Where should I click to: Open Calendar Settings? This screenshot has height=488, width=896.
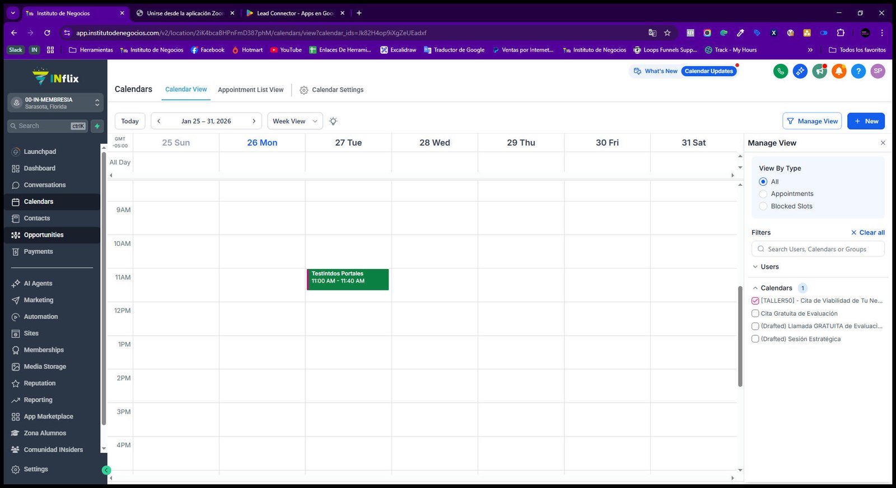tap(332, 90)
